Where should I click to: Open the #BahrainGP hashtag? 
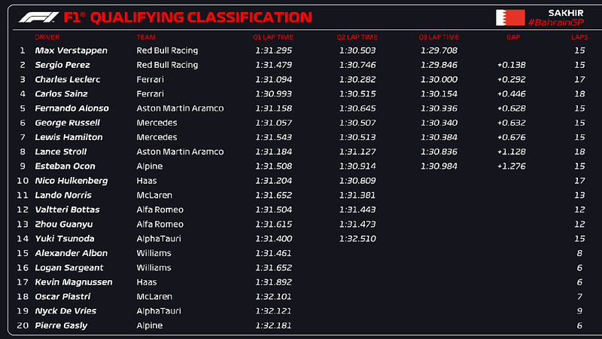pyautogui.click(x=556, y=23)
